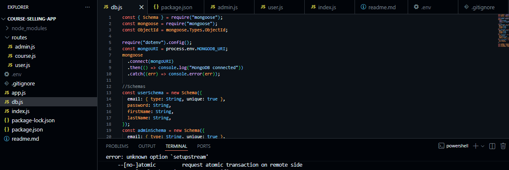Show the PORTS panel tab
This screenshot has width=509, height=170.
coord(204,146)
